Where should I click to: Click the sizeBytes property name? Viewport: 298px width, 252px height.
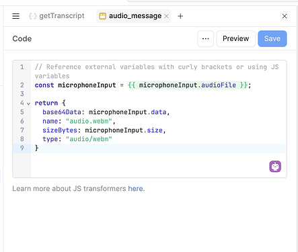click(x=60, y=130)
